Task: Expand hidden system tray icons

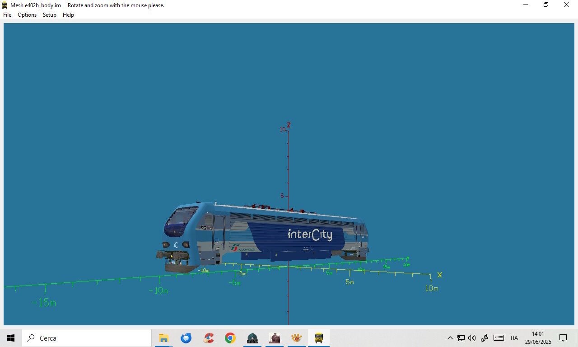Action: [450, 338]
